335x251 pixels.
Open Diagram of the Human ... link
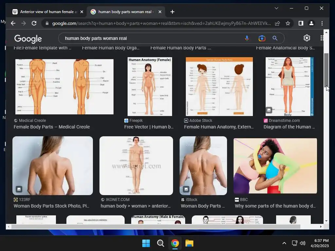tap(289, 127)
